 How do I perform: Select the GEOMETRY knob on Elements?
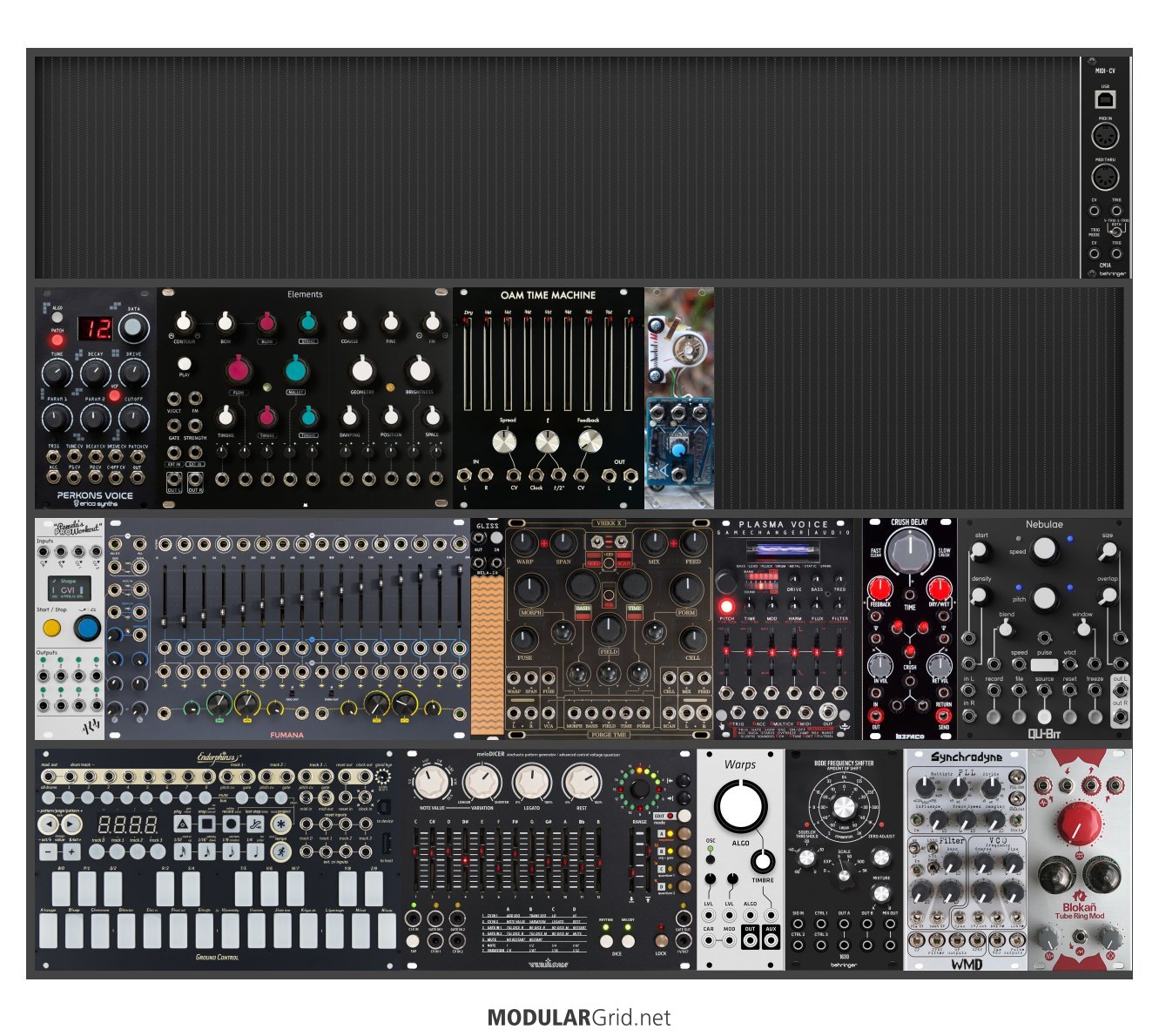[362, 370]
